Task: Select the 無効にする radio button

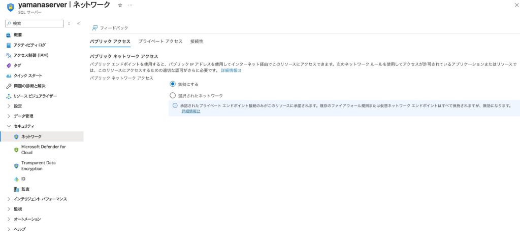Action: click(x=173, y=84)
